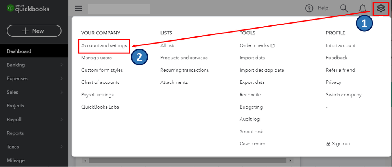The height and width of the screenshot is (167, 392).
Task: Click the search magnifier icon
Action: tap(344, 8)
